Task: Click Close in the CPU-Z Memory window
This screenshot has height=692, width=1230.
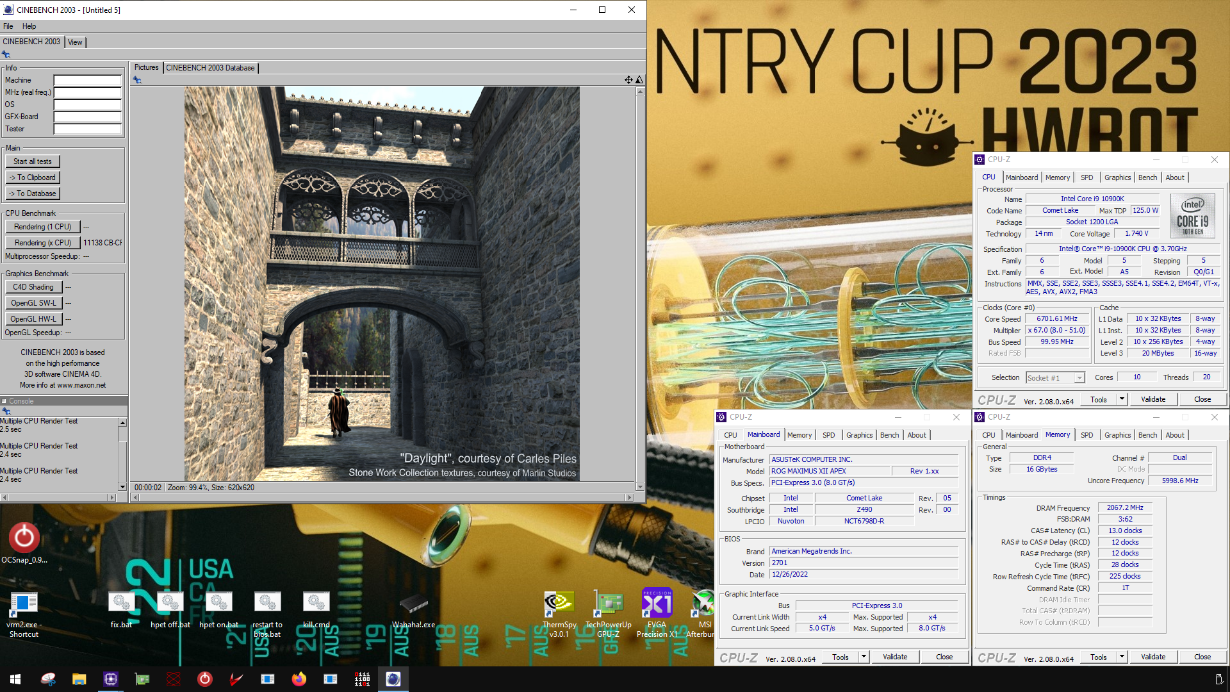Action: point(1202,657)
